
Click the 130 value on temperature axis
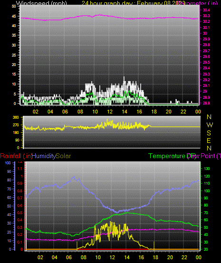(207, 169)
